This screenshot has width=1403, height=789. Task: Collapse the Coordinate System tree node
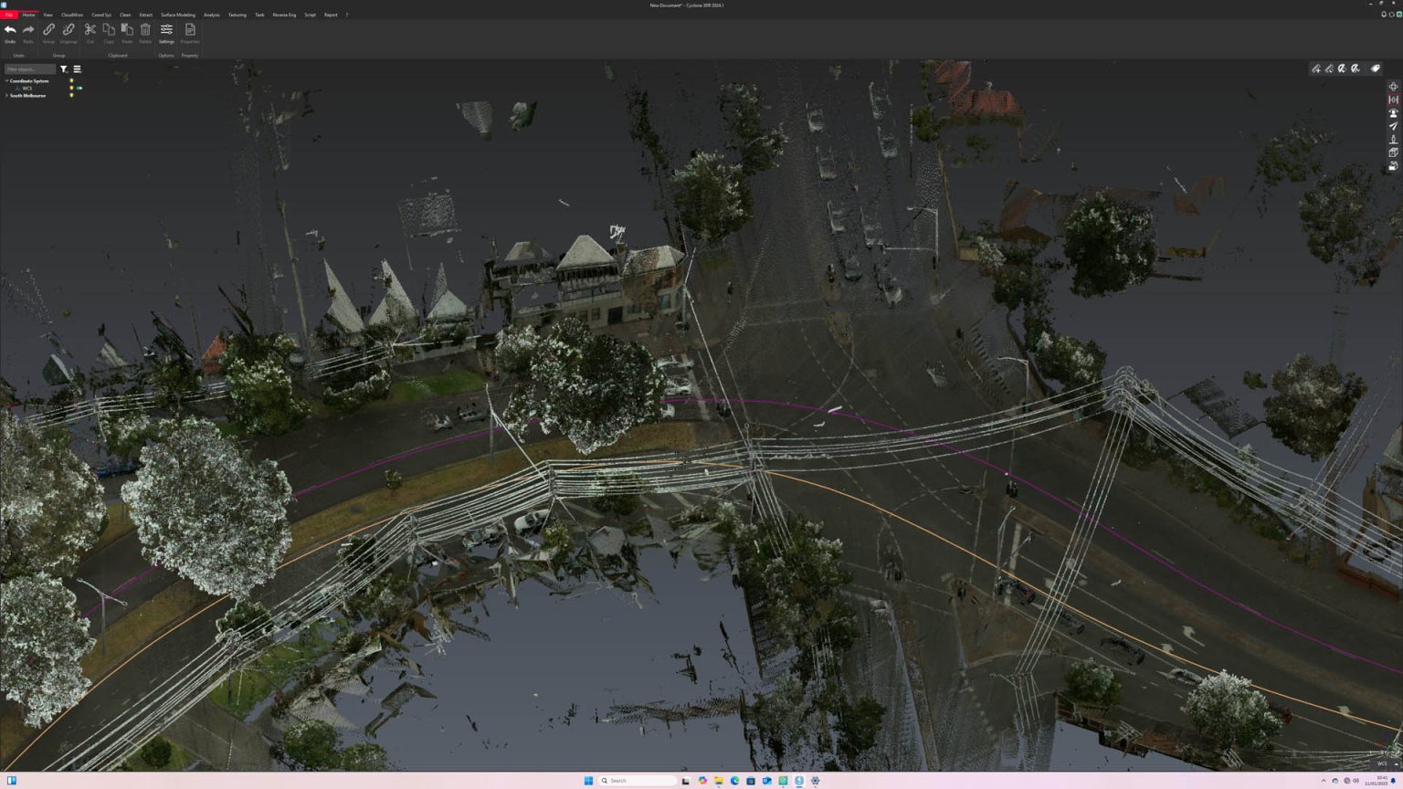[x=6, y=80]
